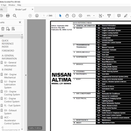Screen dimensions: 131x131
Task: Open LU - Engine Lubrication System bookmark
Action: pos(10,85)
